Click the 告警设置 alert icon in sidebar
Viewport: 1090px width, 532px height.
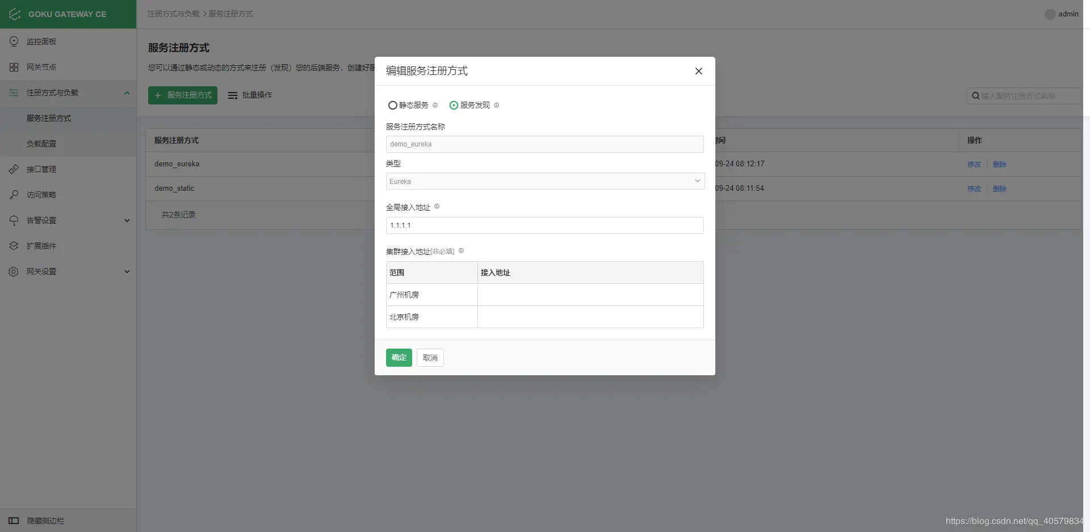(14, 220)
